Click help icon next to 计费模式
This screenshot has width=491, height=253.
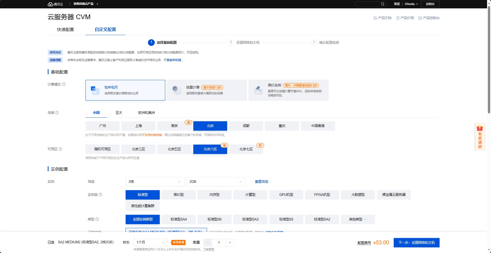click(64, 84)
